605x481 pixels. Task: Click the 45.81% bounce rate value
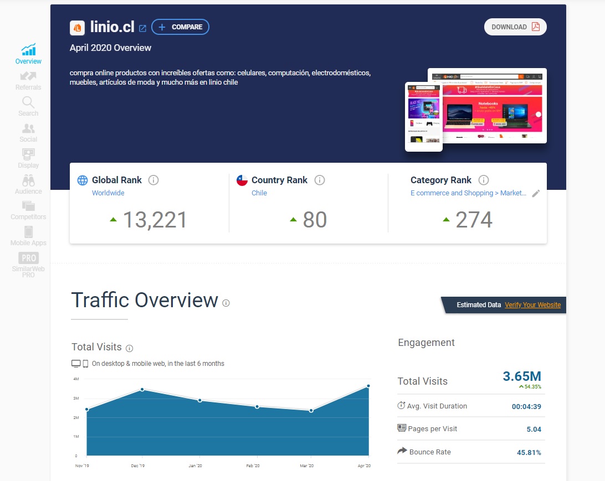tap(529, 452)
